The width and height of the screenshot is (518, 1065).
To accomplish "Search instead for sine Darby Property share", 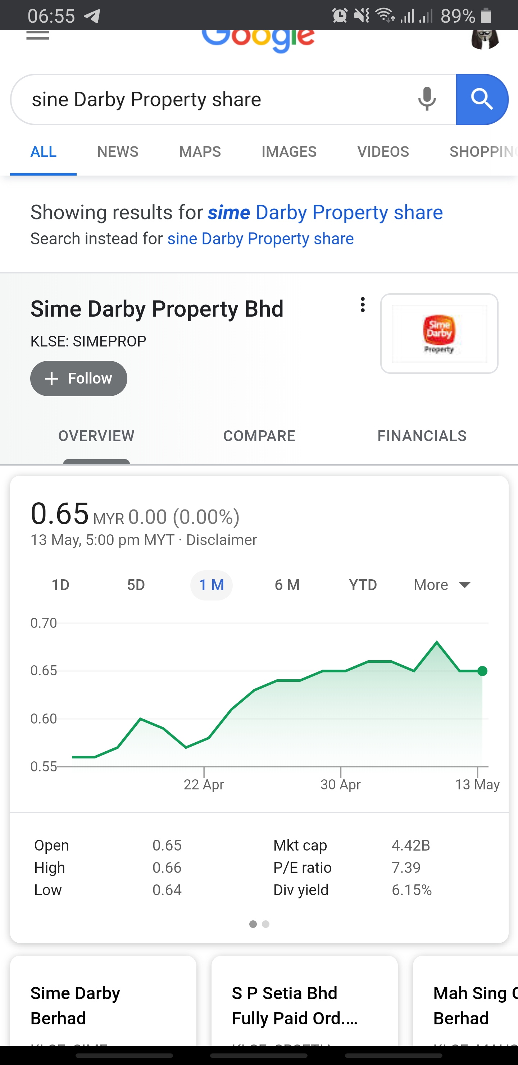I will tap(260, 239).
